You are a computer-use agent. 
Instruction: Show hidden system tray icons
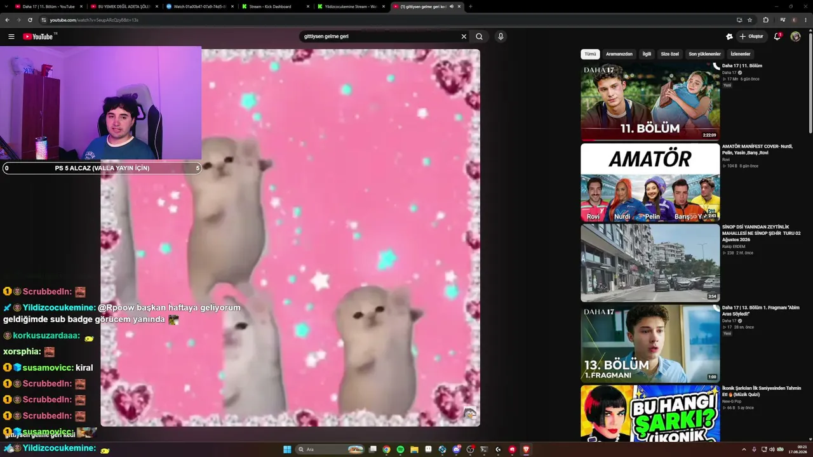coord(744,449)
